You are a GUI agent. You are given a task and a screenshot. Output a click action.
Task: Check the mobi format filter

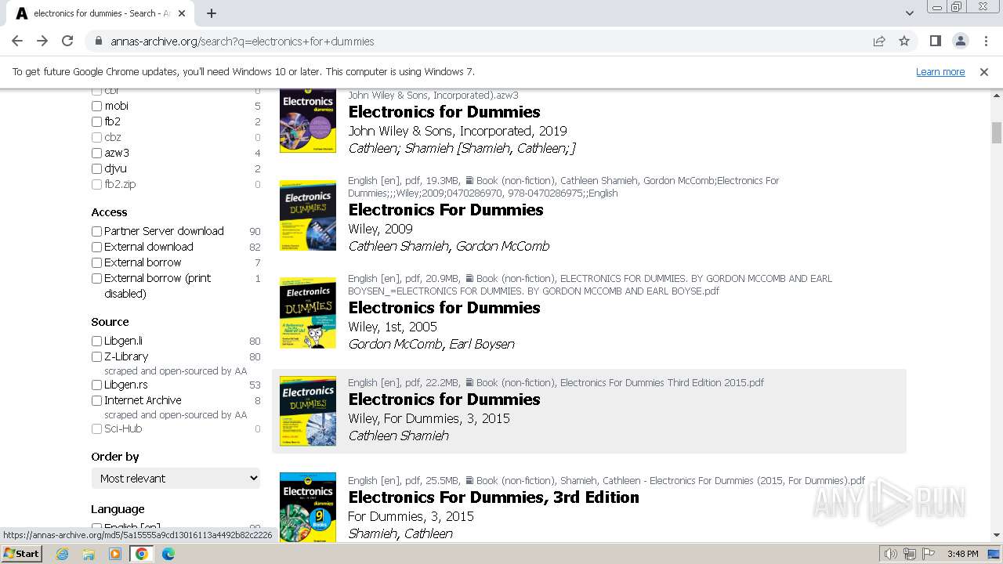tap(96, 106)
